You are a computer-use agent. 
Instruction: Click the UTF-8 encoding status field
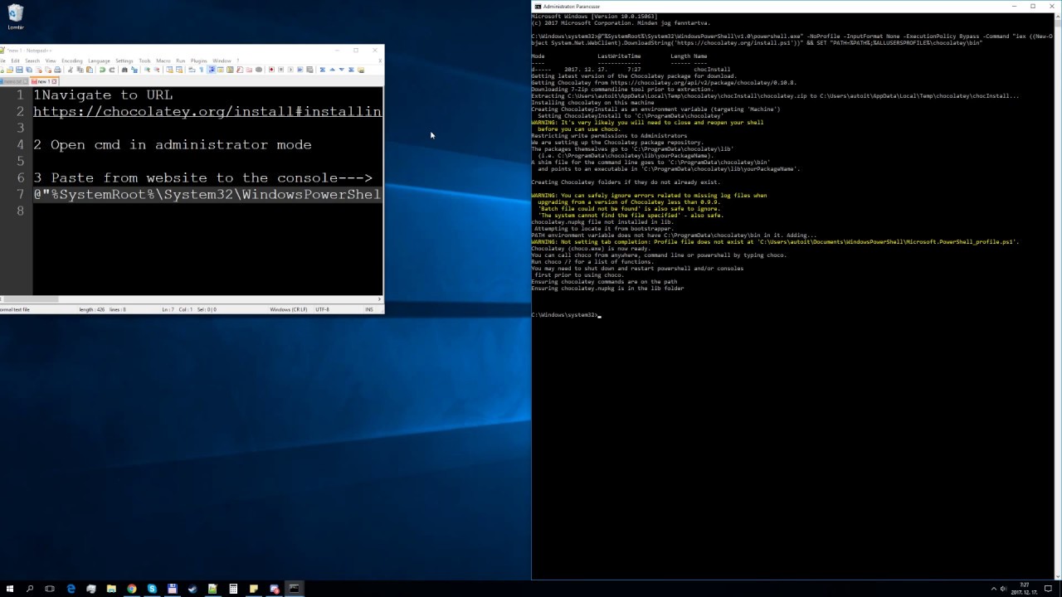pos(322,309)
